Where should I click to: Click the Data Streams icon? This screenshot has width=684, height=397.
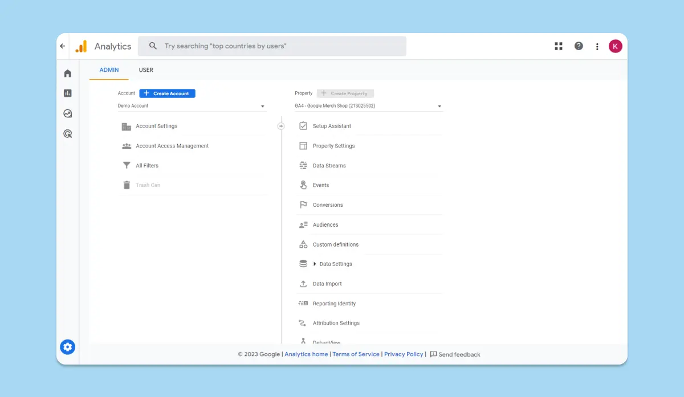pyautogui.click(x=303, y=166)
